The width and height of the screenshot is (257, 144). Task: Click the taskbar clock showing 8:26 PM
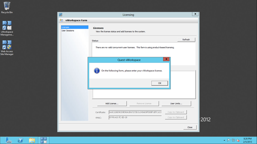click(247, 140)
